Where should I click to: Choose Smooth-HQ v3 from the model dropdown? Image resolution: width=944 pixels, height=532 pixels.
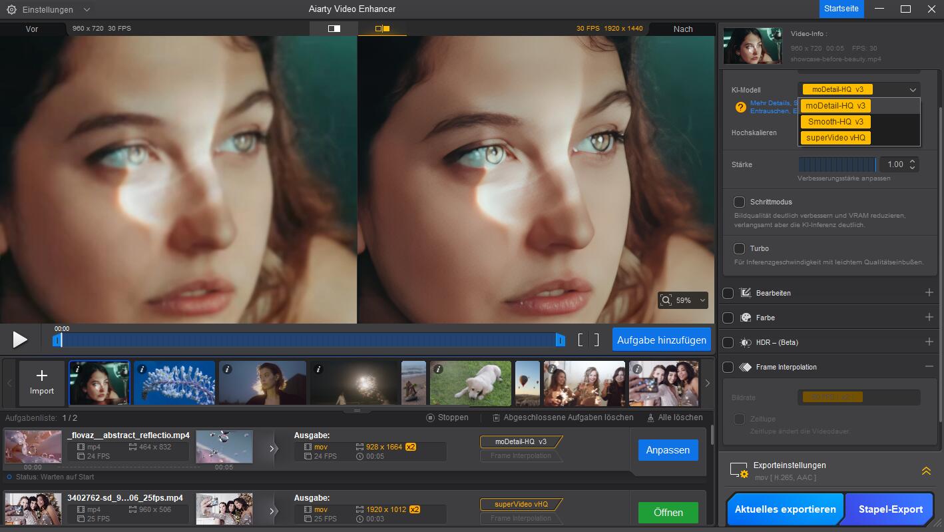pyautogui.click(x=835, y=122)
